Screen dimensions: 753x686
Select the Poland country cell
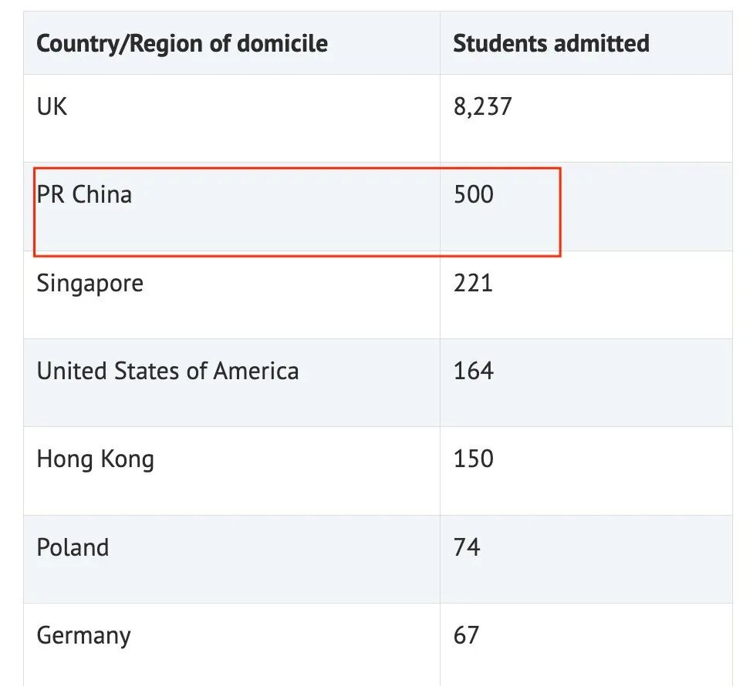tap(73, 547)
